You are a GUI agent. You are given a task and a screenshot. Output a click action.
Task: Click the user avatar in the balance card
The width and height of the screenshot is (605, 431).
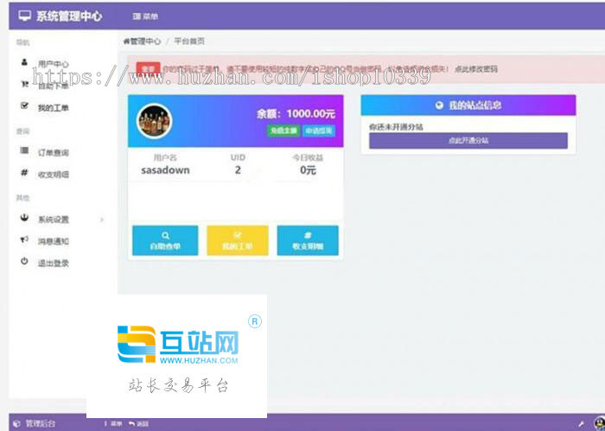coord(155,121)
